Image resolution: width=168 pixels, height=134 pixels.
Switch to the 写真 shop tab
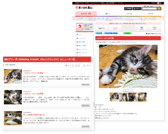click(141, 28)
